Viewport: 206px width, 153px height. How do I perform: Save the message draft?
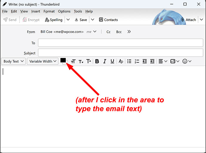[81, 20]
